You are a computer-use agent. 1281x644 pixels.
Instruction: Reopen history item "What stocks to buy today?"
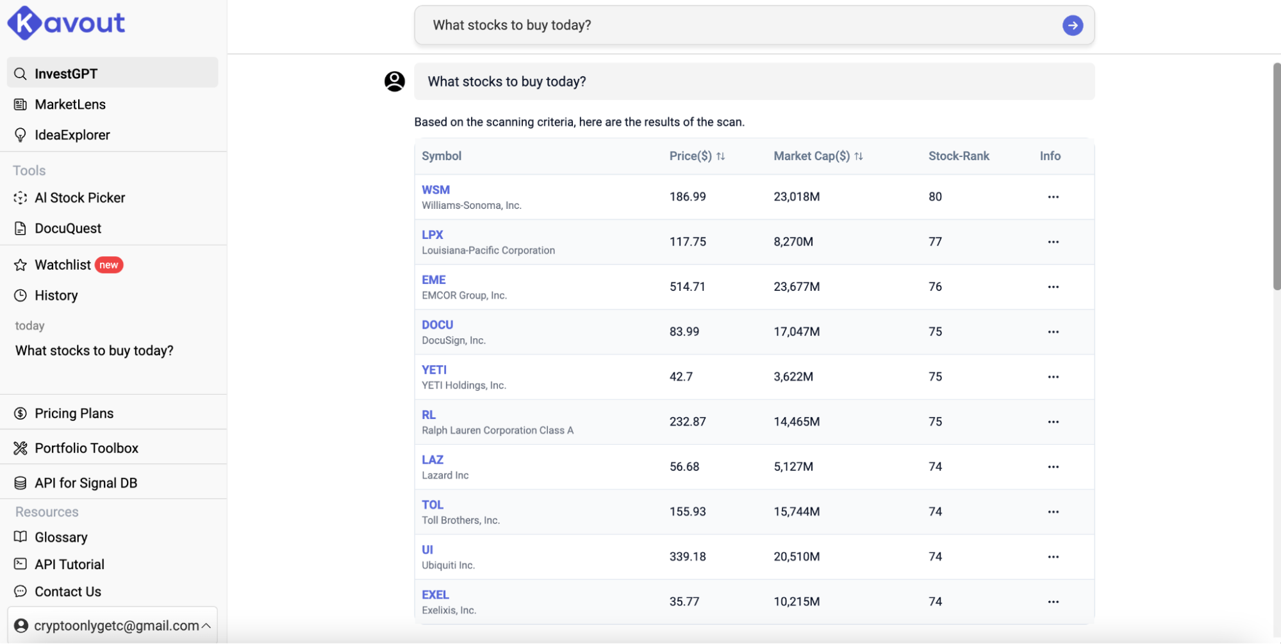point(94,351)
